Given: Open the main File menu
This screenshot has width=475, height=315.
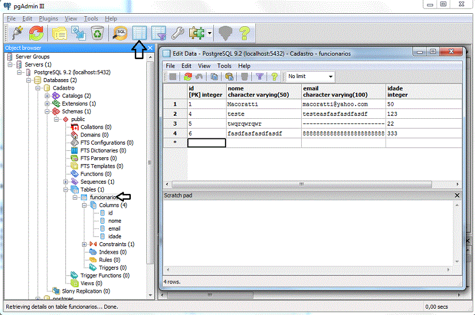Looking at the screenshot, I should (x=11, y=18).
